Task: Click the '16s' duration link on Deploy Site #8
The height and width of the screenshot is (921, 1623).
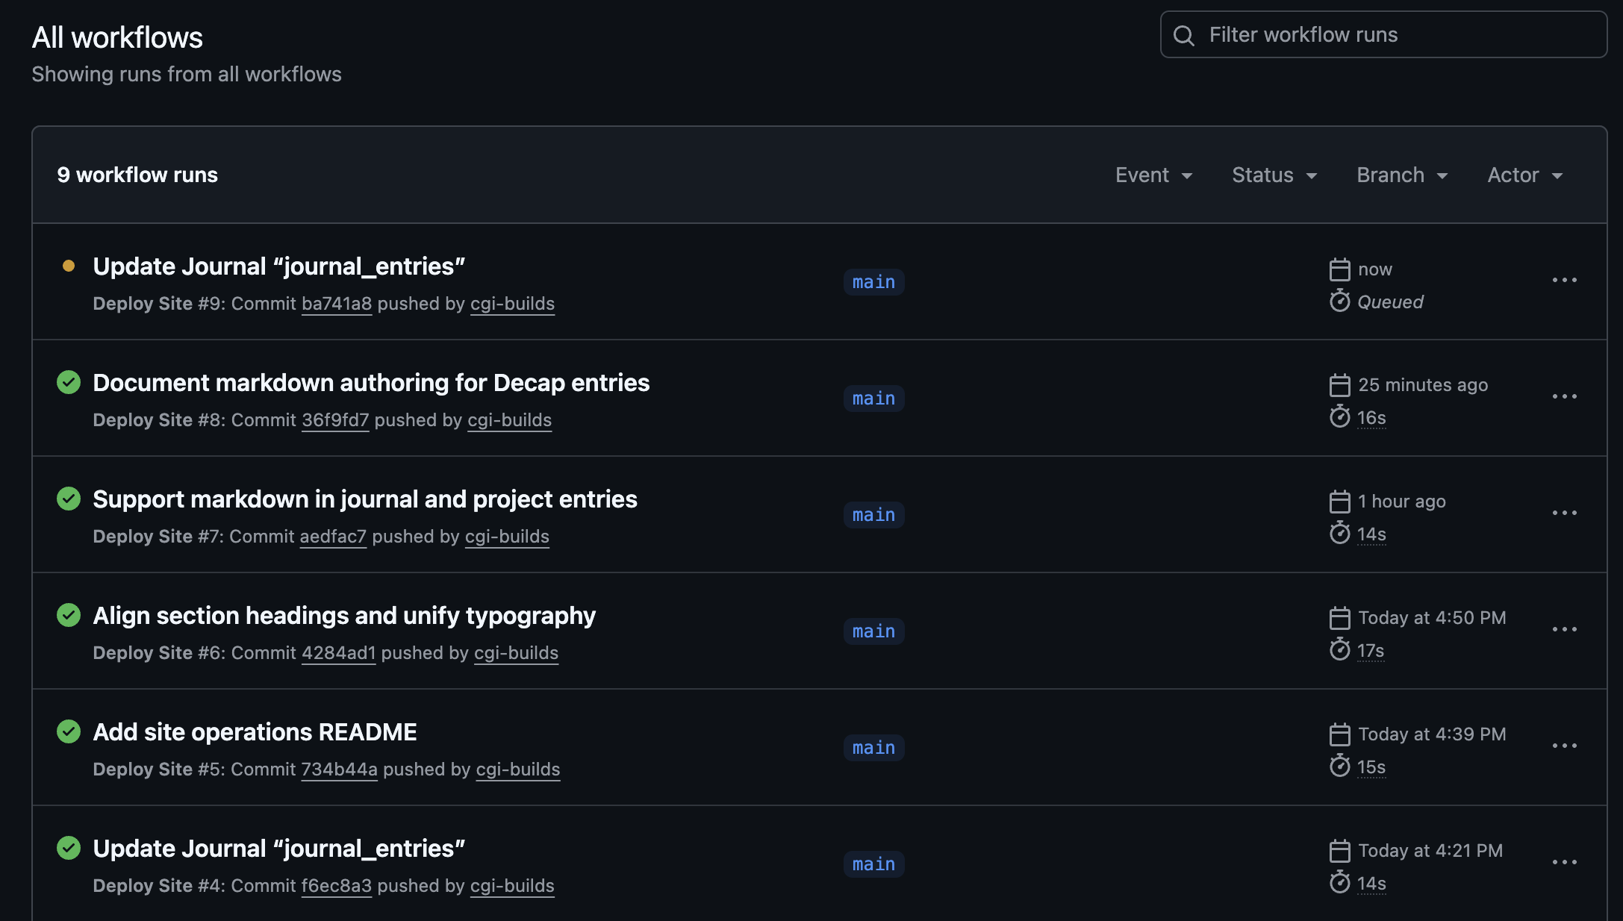Action: click(1371, 417)
